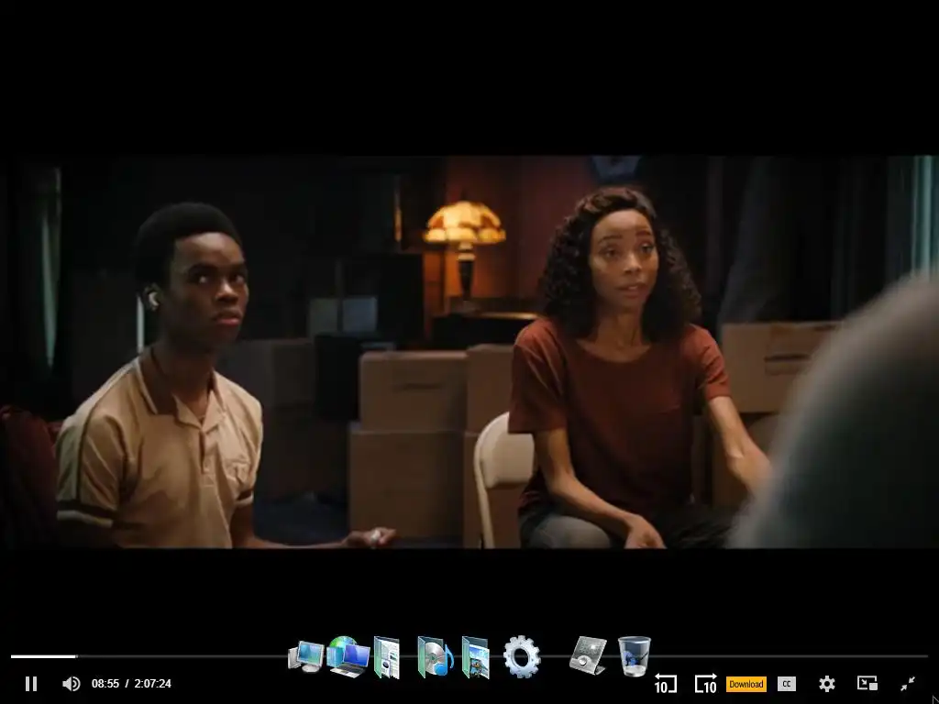Click the video frame to toggle playback
Viewport: 939px width, 704px height.
[469, 352]
